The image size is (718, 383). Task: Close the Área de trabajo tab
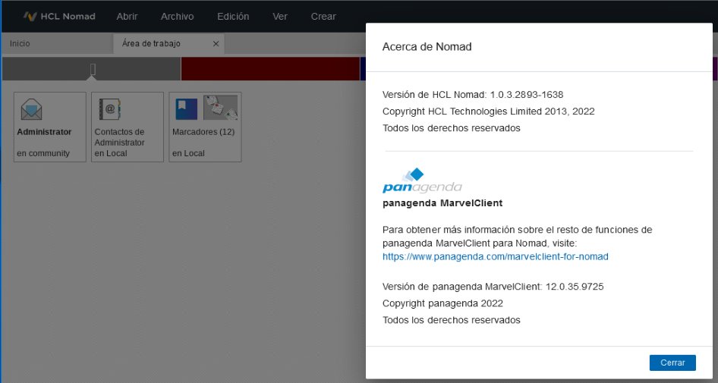pos(216,44)
